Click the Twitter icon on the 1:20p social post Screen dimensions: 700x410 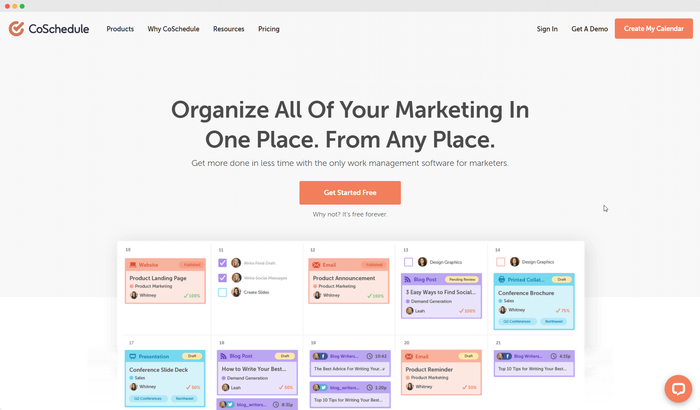click(x=323, y=388)
